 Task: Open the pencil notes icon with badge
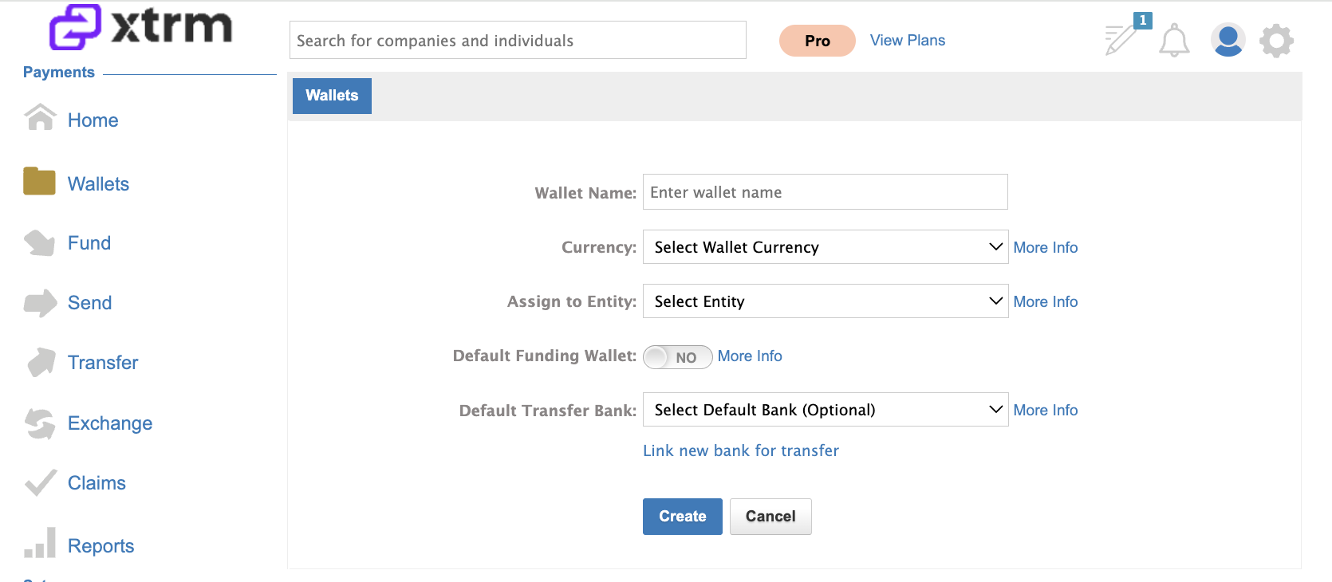coord(1126,35)
